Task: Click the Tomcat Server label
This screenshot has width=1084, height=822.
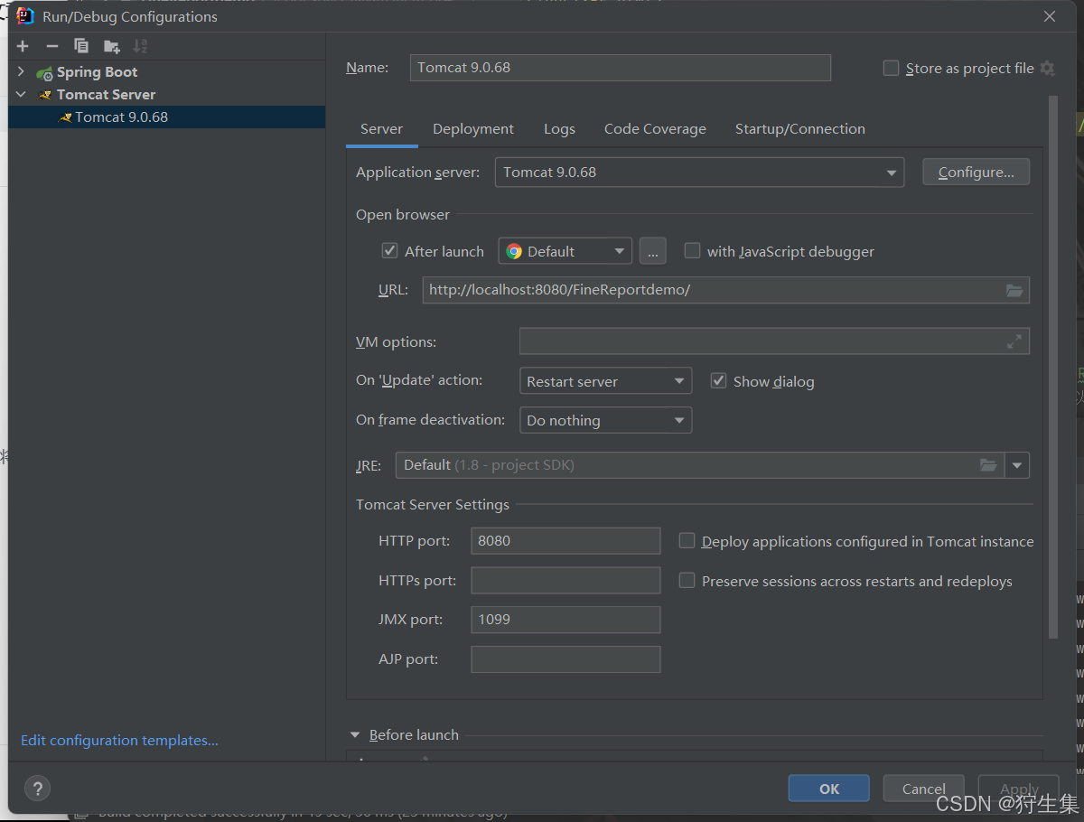Action: click(x=106, y=95)
